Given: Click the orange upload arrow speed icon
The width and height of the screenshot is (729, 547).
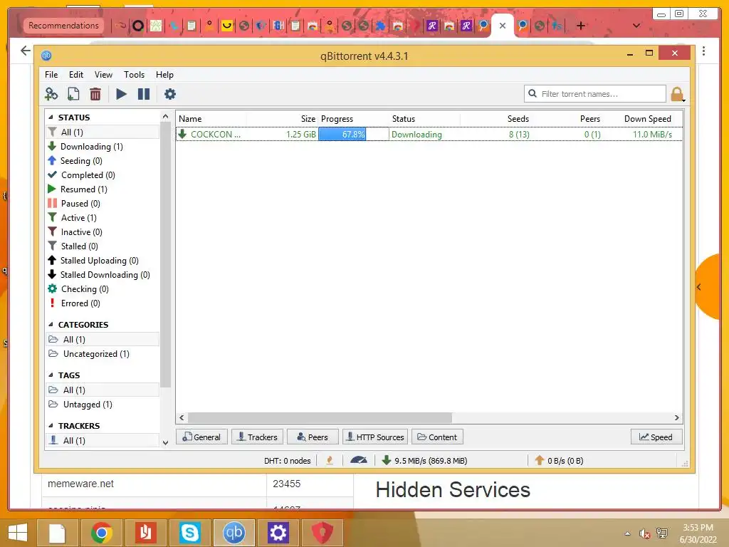Looking at the screenshot, I should click(540, 460).
